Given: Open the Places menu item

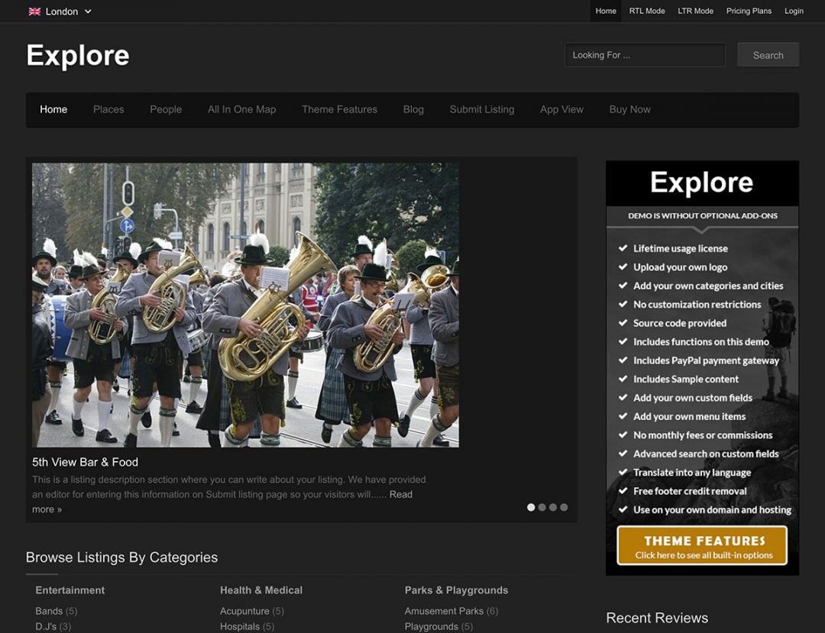Looking at the screenshot, I should click(108, 109).
